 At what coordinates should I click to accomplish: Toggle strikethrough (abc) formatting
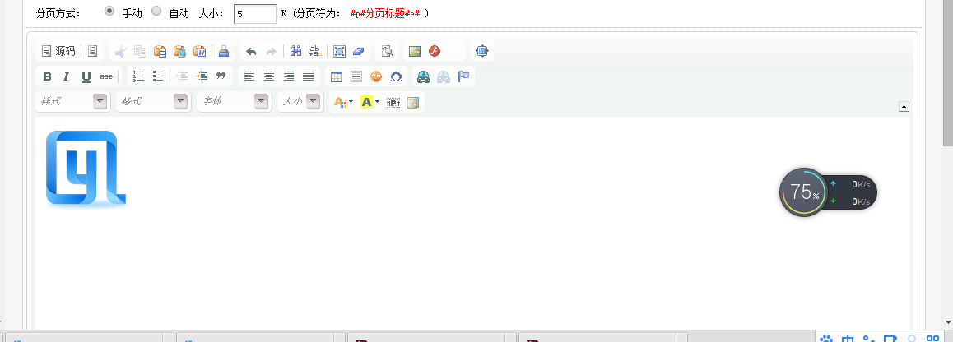[x=106, y=76]
